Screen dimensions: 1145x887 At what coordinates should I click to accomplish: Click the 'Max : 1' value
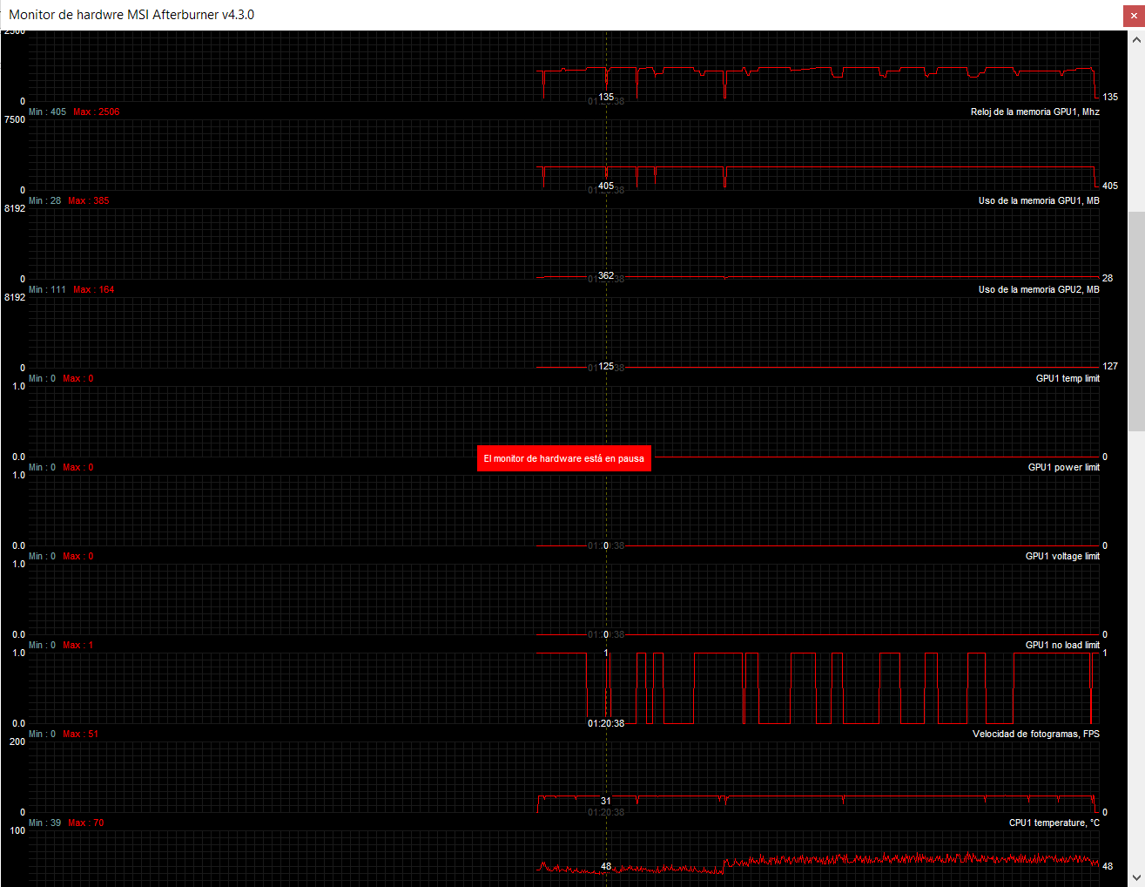[78, 645]
